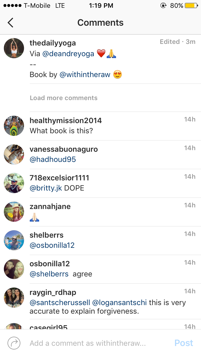Open @britty.jk mention link
The height and width of the screenshot is (357, 201).
click(46, 188)
